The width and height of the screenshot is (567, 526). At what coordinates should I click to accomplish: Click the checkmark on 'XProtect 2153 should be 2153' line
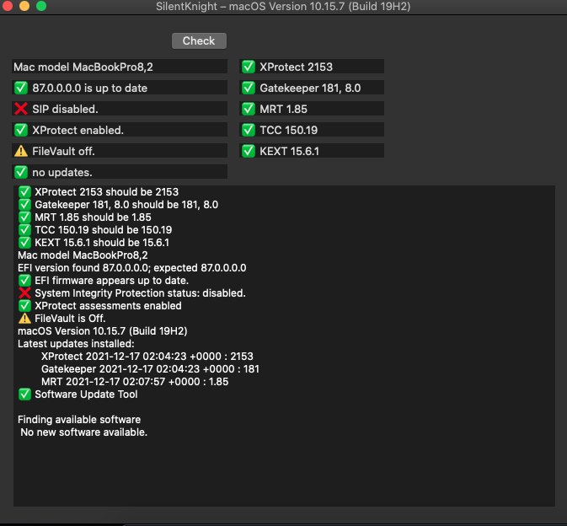(x=24, y=191)
